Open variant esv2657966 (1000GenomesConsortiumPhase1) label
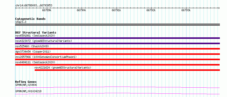 46,57
